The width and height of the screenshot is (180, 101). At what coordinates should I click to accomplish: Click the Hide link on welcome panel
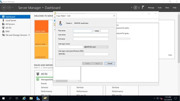click(x=170, y=55)
